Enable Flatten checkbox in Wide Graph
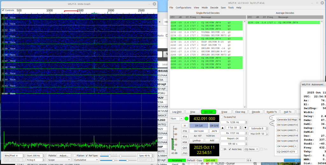The image size is (326, 165). tap(74, 155)
